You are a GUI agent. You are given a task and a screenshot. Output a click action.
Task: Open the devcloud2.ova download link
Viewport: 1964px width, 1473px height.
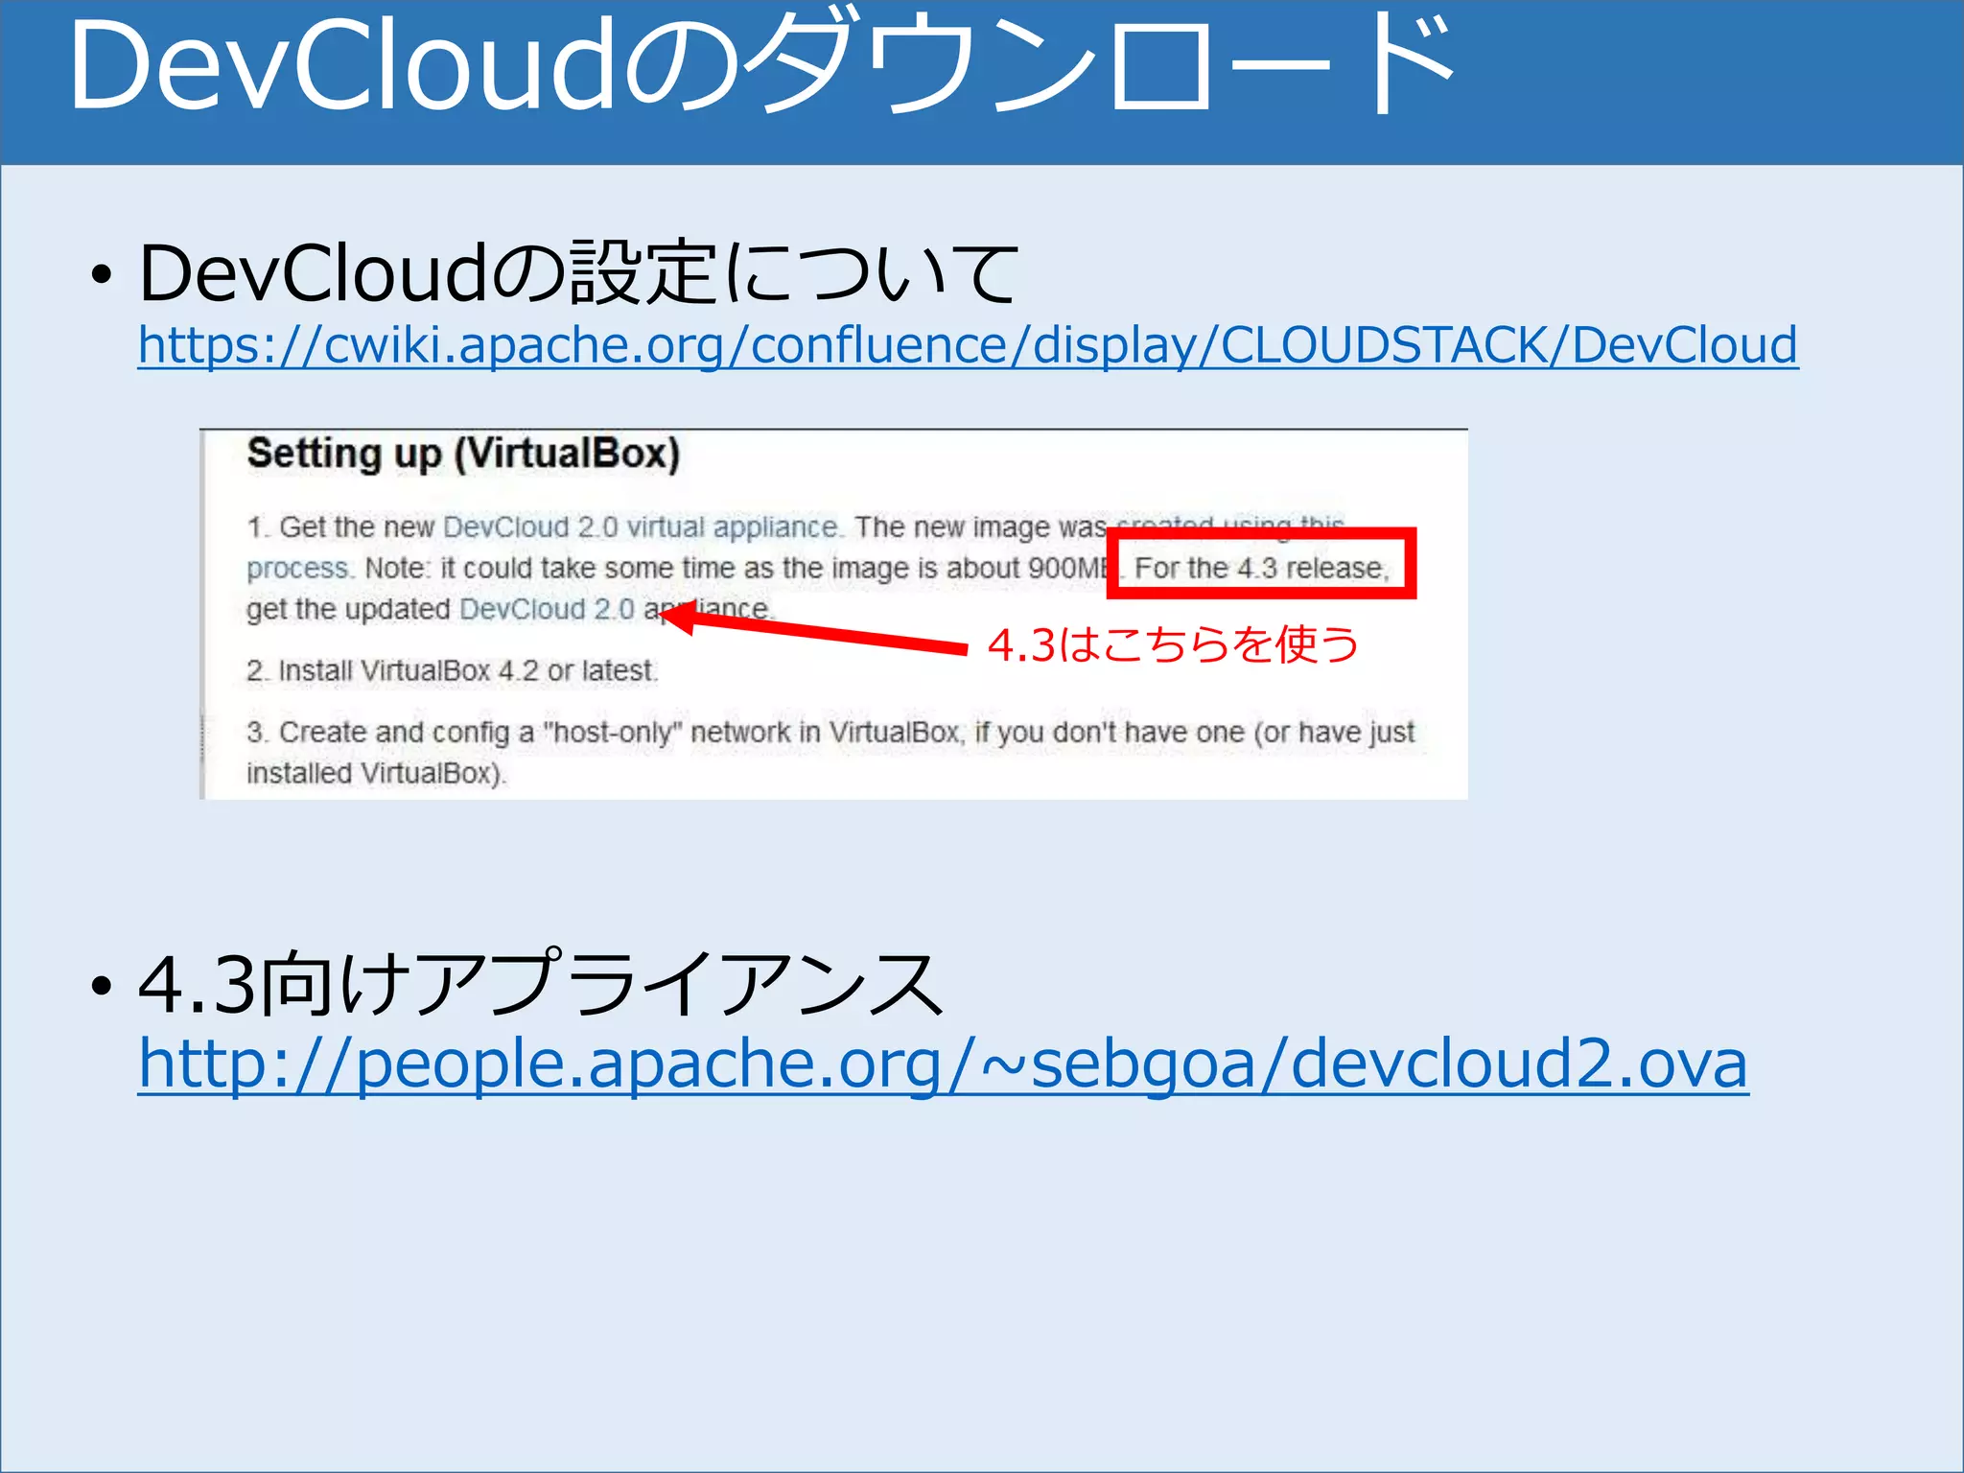point(943,1064)
